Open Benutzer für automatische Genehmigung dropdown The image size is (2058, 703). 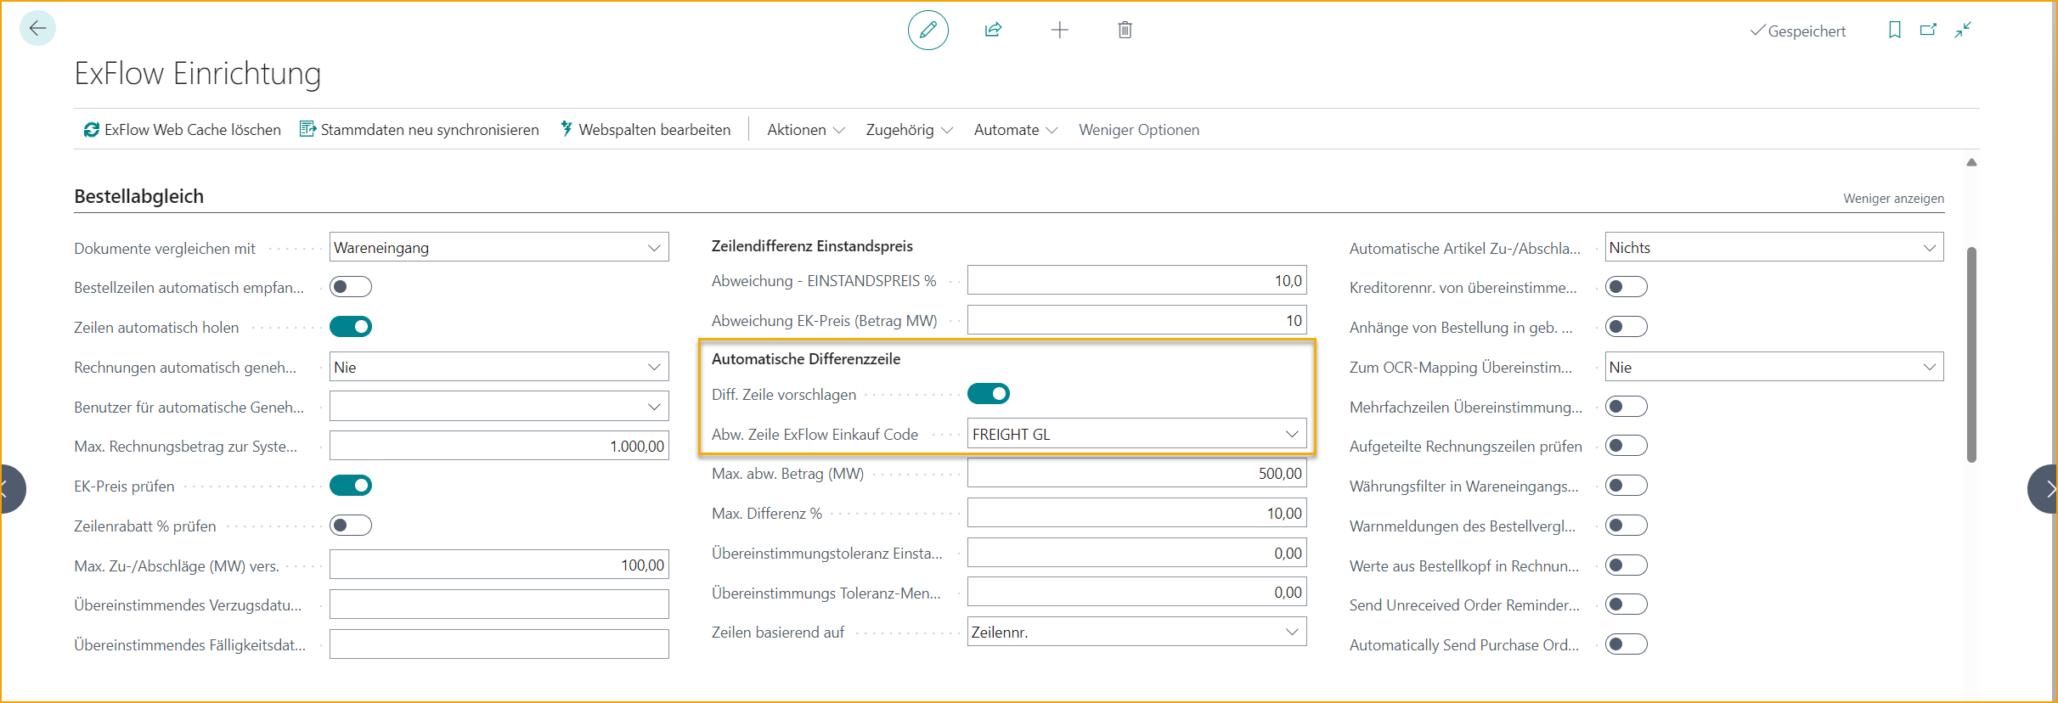click(x=499, y=407)
